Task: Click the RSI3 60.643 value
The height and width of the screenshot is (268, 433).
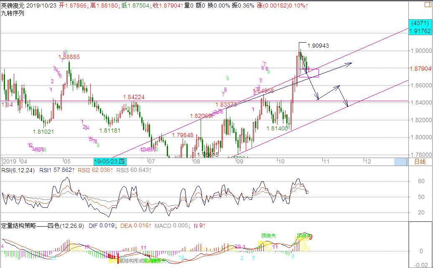Action: tap(134, 170)
